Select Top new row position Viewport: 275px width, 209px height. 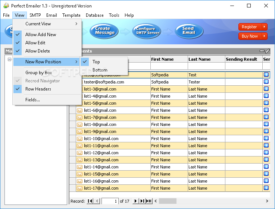(x=104, y=62)
